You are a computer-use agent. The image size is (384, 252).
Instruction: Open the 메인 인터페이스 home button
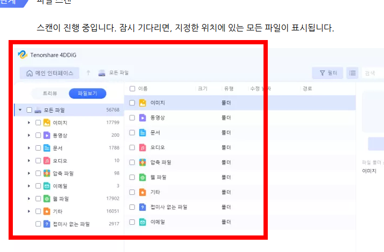(x=49, y=73)
